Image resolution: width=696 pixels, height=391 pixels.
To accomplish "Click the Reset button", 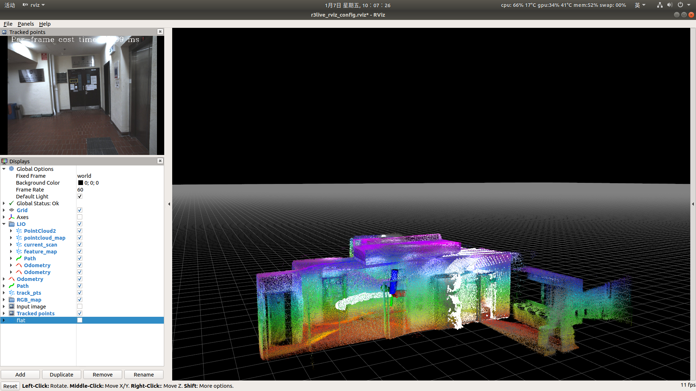I will click(10, 386).
